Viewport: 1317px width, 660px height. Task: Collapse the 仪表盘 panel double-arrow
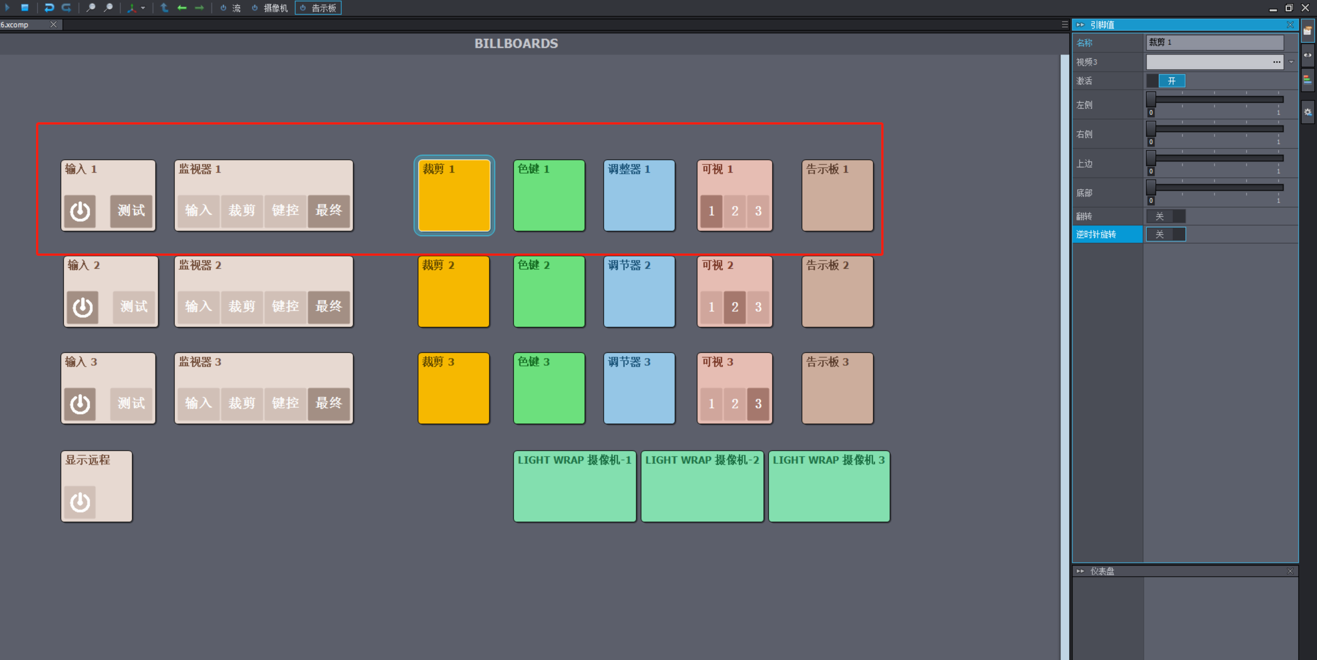(1080, 571)
